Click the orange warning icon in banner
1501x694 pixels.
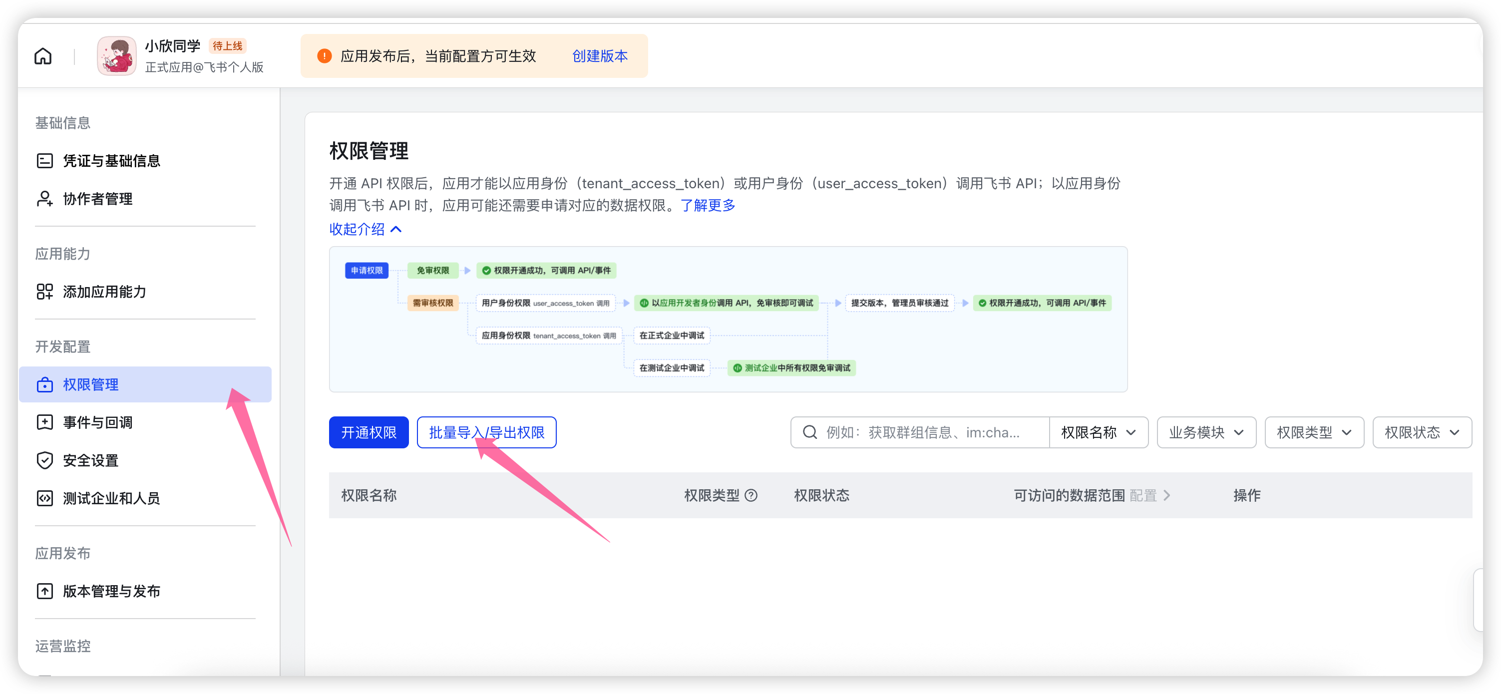tap(324, 56)
